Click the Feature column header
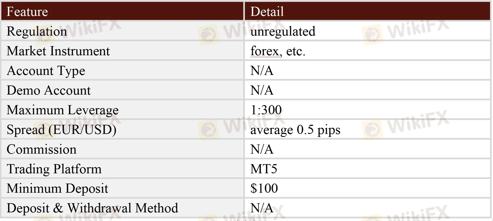The image size is (493, 221). click(x=27, y=12)
